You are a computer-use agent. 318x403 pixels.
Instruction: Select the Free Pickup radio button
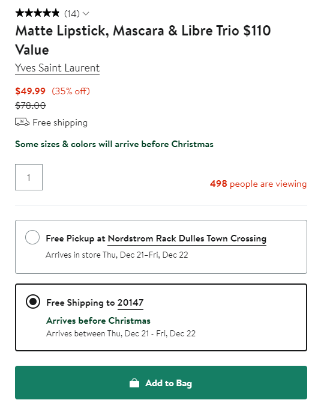pyautogui.click(x=32, y=237)
